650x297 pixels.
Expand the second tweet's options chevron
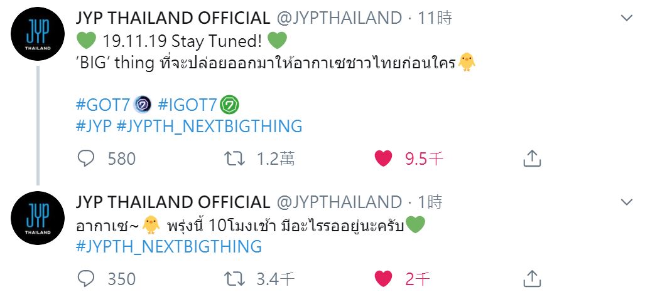click(626, 202)
